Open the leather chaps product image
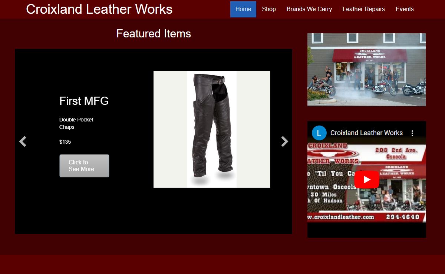445x274 pixels. 212,129
